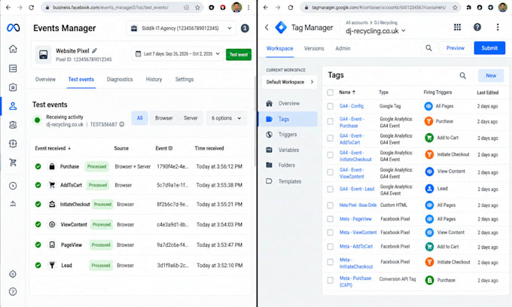Go back with the arrow beside Tag Manager logo
The width and height of the screenshot is (512, 307).
[x=267, y=27]
